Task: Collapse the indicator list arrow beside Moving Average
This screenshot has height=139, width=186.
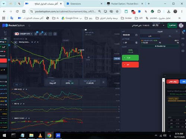Action: pos(15,42)
